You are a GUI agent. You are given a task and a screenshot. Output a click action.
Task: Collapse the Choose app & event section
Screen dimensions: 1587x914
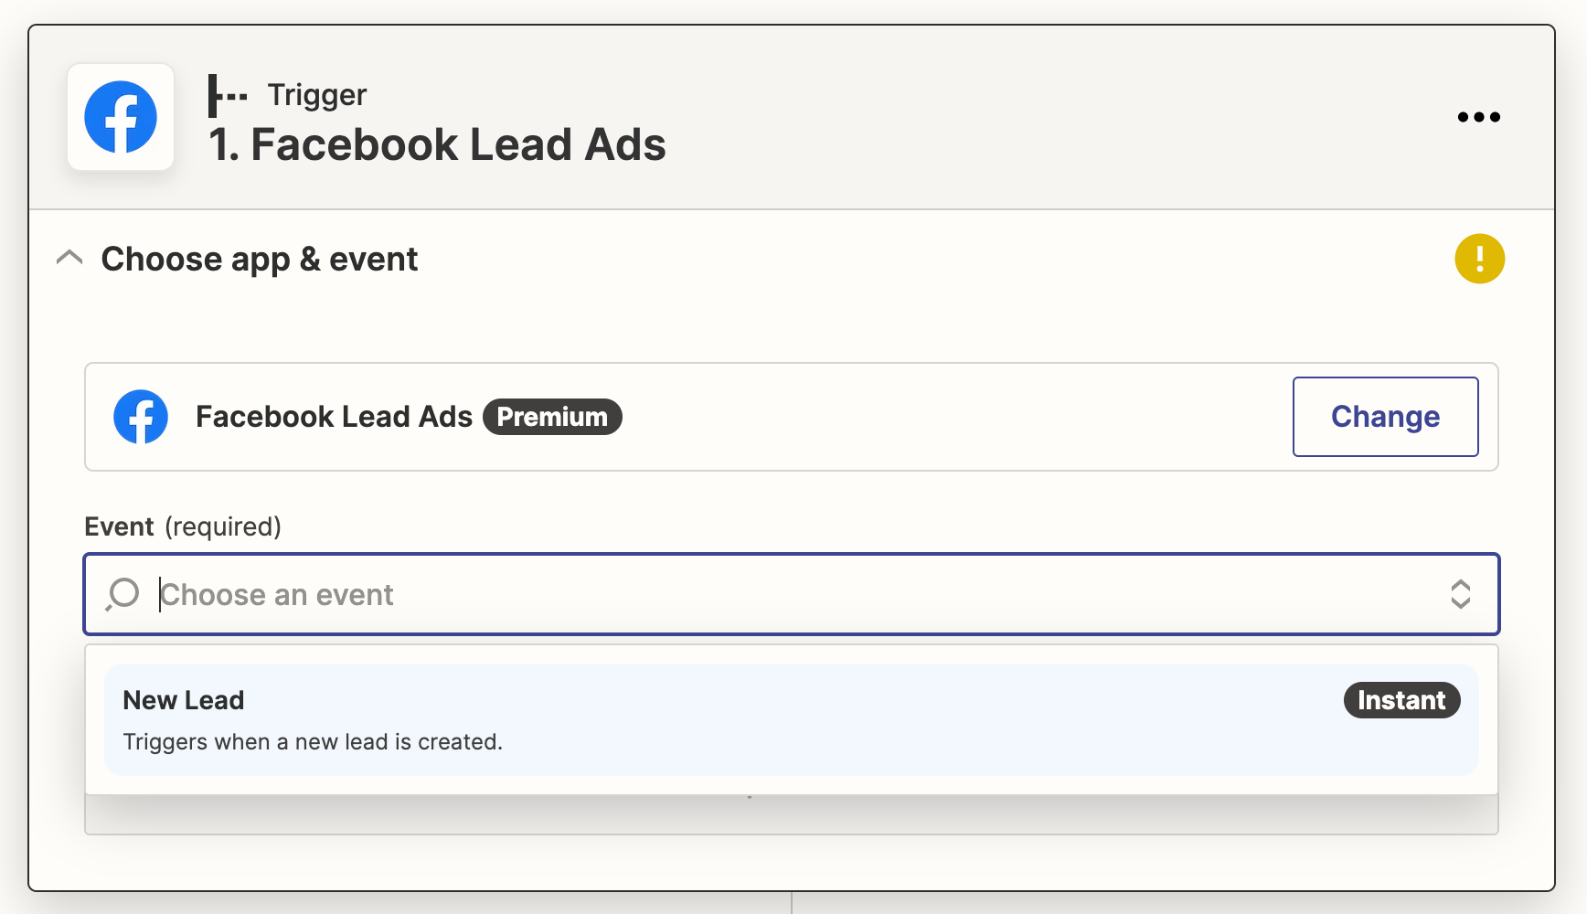pyautogui.click(x=69, y=259)
